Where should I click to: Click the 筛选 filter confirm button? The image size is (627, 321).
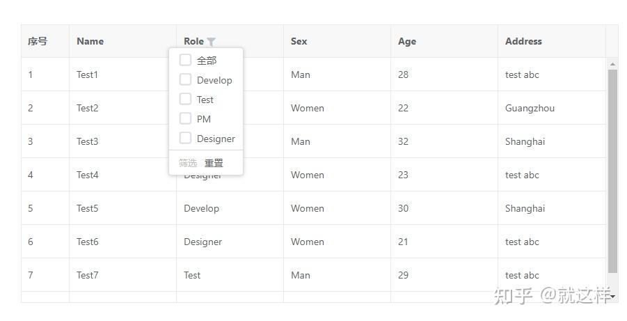188,163
